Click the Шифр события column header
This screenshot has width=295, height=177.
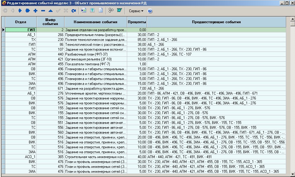click(x=50, y=22)
